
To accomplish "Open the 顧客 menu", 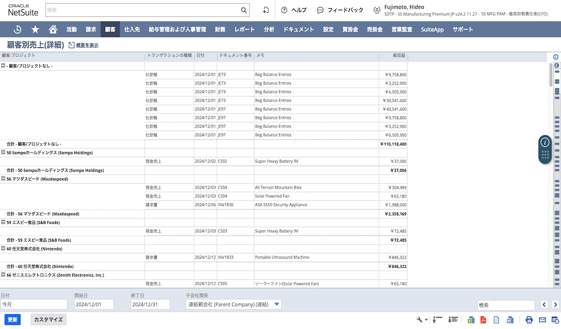I will (x=110, y=30).
